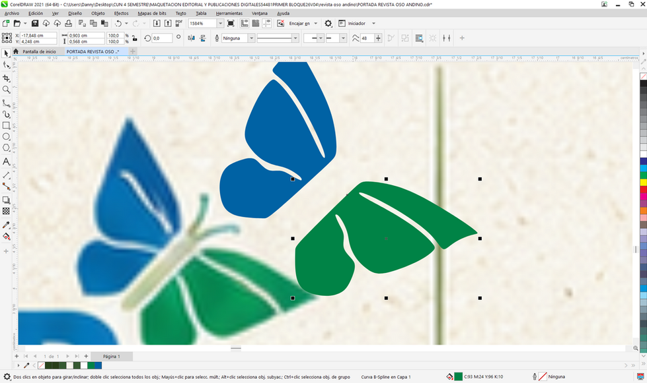This screenshot has height=383, width=647.
Task: Print the document
Action: pyautogui.click(x=69, y=24)
